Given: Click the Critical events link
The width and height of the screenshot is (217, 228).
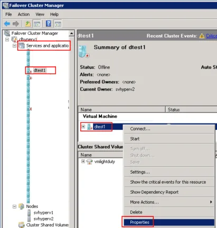Looking at the screenshot, I should pos(211,36).
